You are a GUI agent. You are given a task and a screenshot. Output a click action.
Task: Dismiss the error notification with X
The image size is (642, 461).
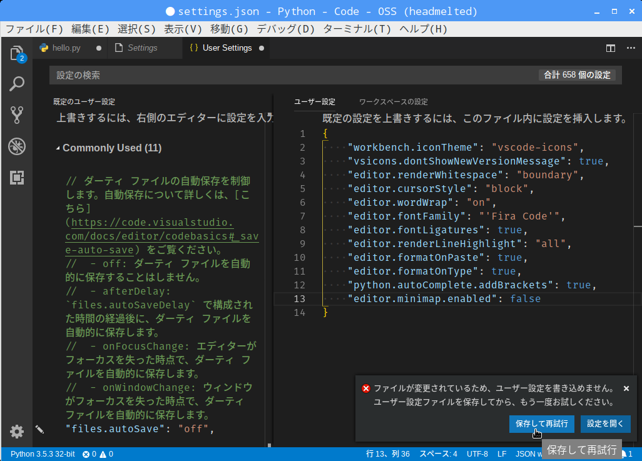[626, 388]
